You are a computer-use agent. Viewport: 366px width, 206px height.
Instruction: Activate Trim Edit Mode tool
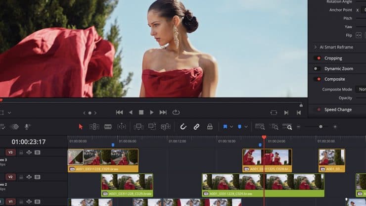(x=94, y=127)
